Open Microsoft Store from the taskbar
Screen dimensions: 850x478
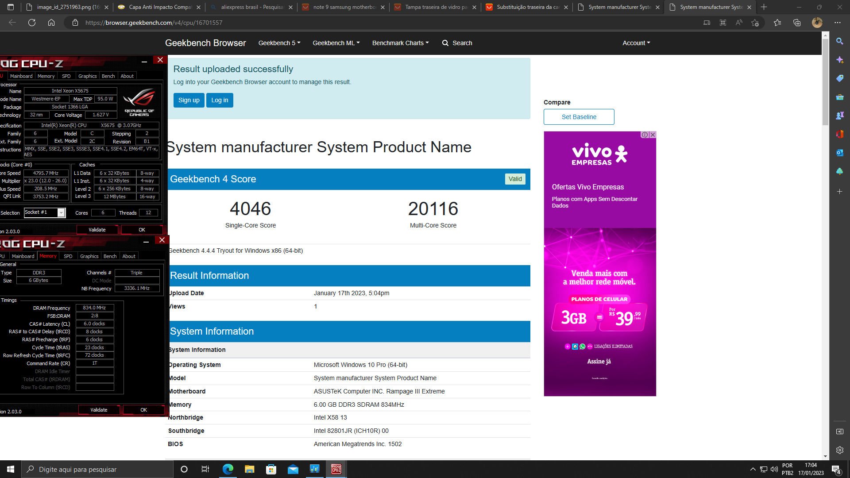pyautogui.click(x=271, y=469)
